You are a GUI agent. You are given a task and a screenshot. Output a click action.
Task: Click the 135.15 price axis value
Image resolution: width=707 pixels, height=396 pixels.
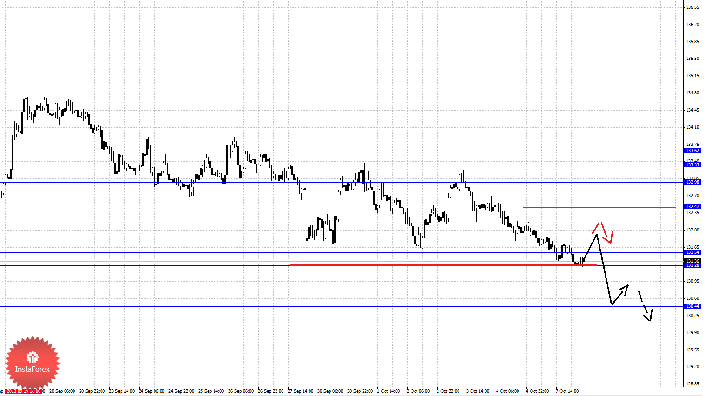[693, 76]
